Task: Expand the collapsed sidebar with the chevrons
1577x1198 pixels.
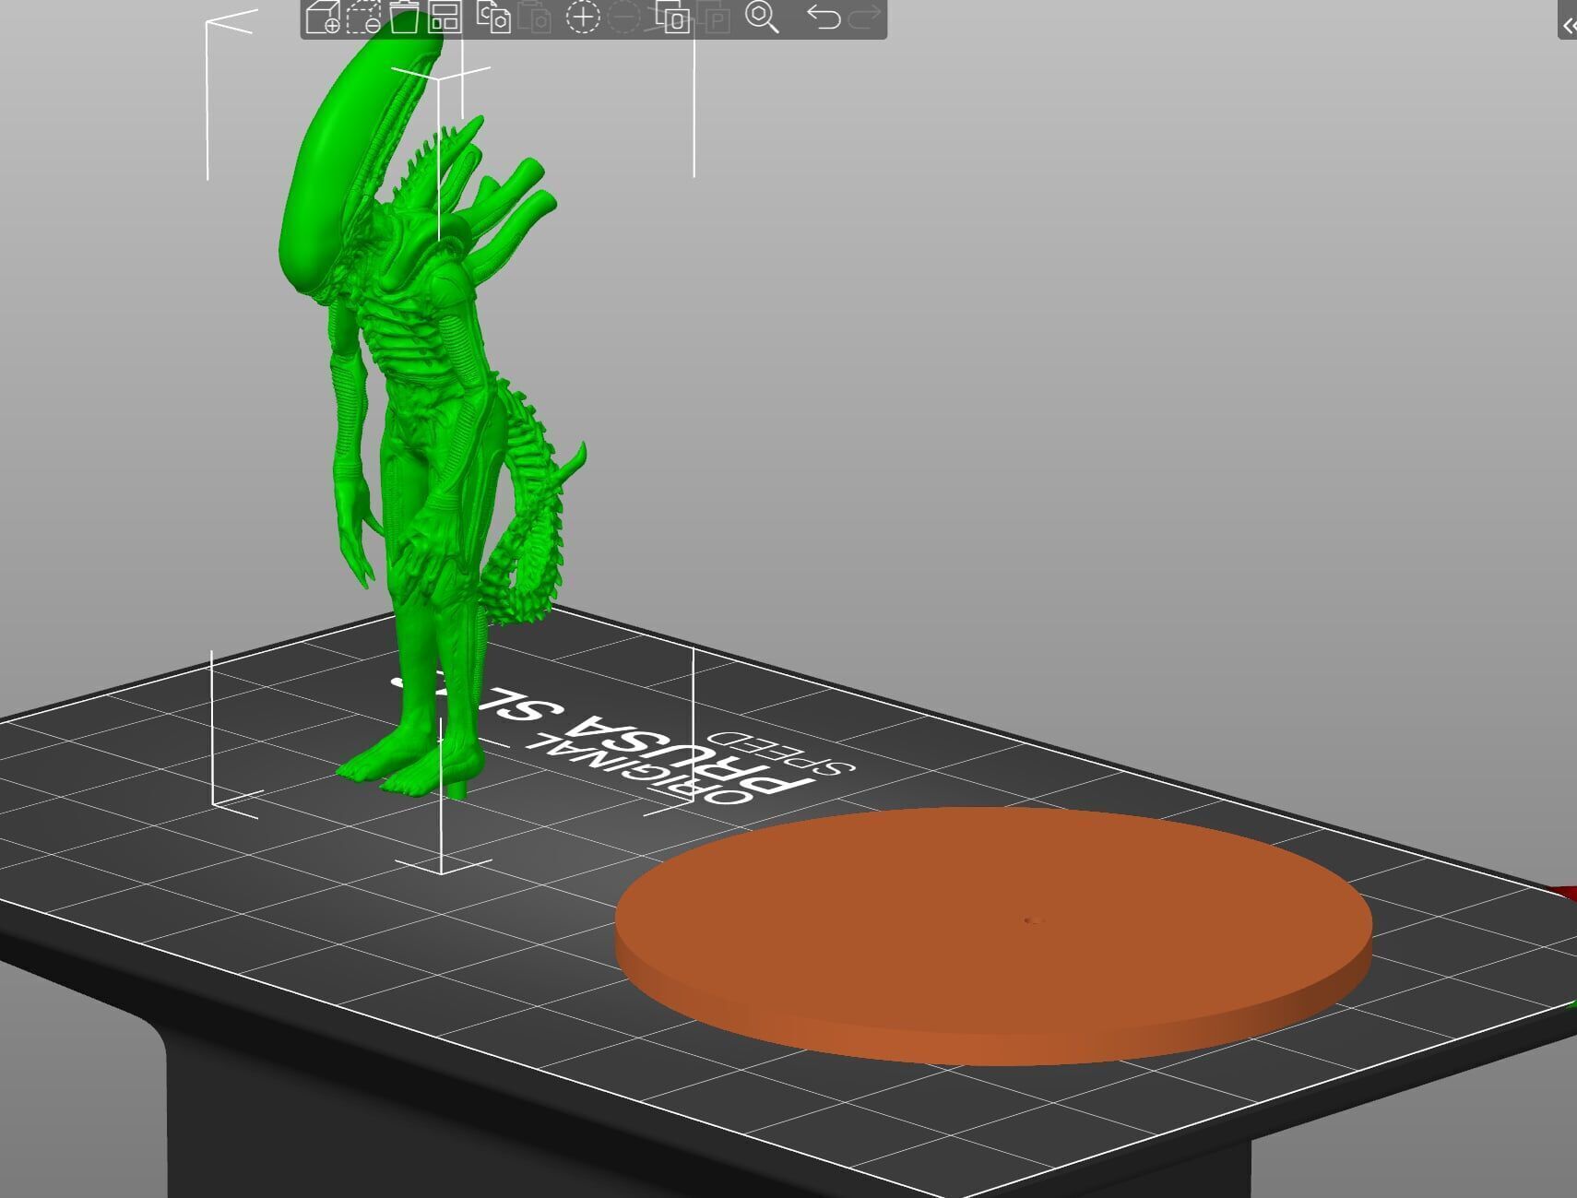Action: point(1568,25)
